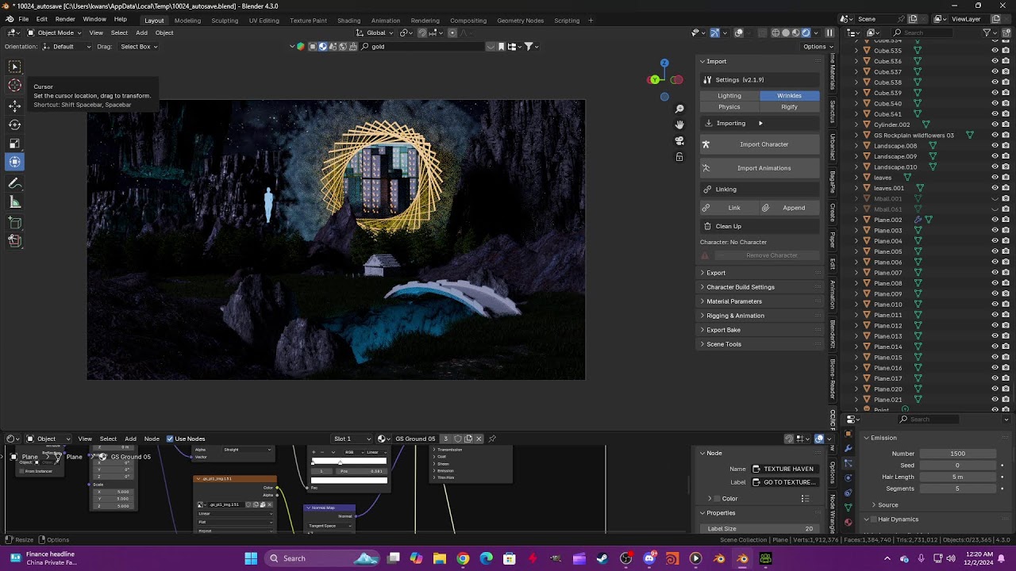Viewport: 1016px width, 571px height.
Task: Select the Move tool in the left toolbar
Action: point(14,105)
